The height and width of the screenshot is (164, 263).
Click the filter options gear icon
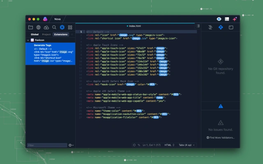tap(71, 145)
